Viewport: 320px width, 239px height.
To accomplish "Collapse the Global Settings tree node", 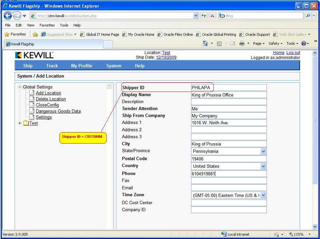I will (x=20, y=87).
